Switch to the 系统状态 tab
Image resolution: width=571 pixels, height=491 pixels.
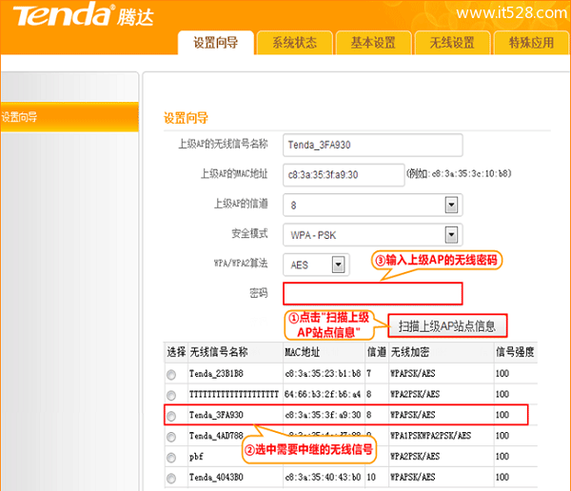coord(295,43)
